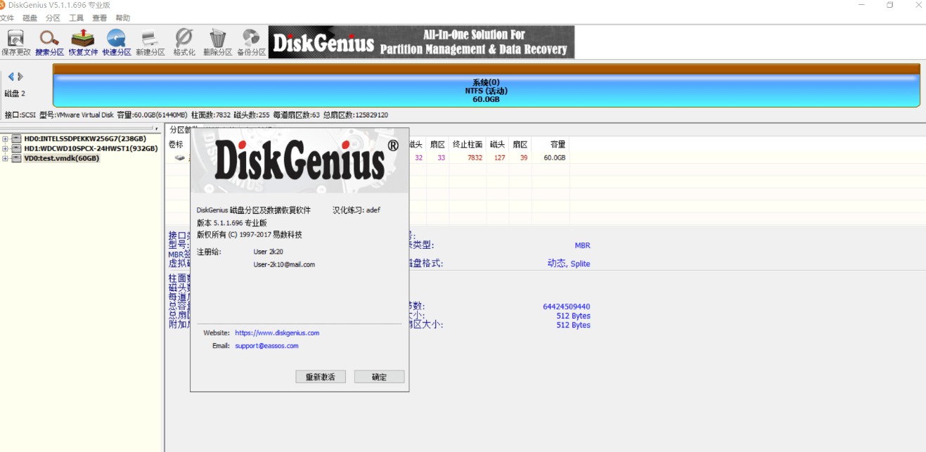The height and width of the screenshot is (452, 926).
Task: Click the 重新激活 (Reactivate) button
Action: (x=321, y=377)
